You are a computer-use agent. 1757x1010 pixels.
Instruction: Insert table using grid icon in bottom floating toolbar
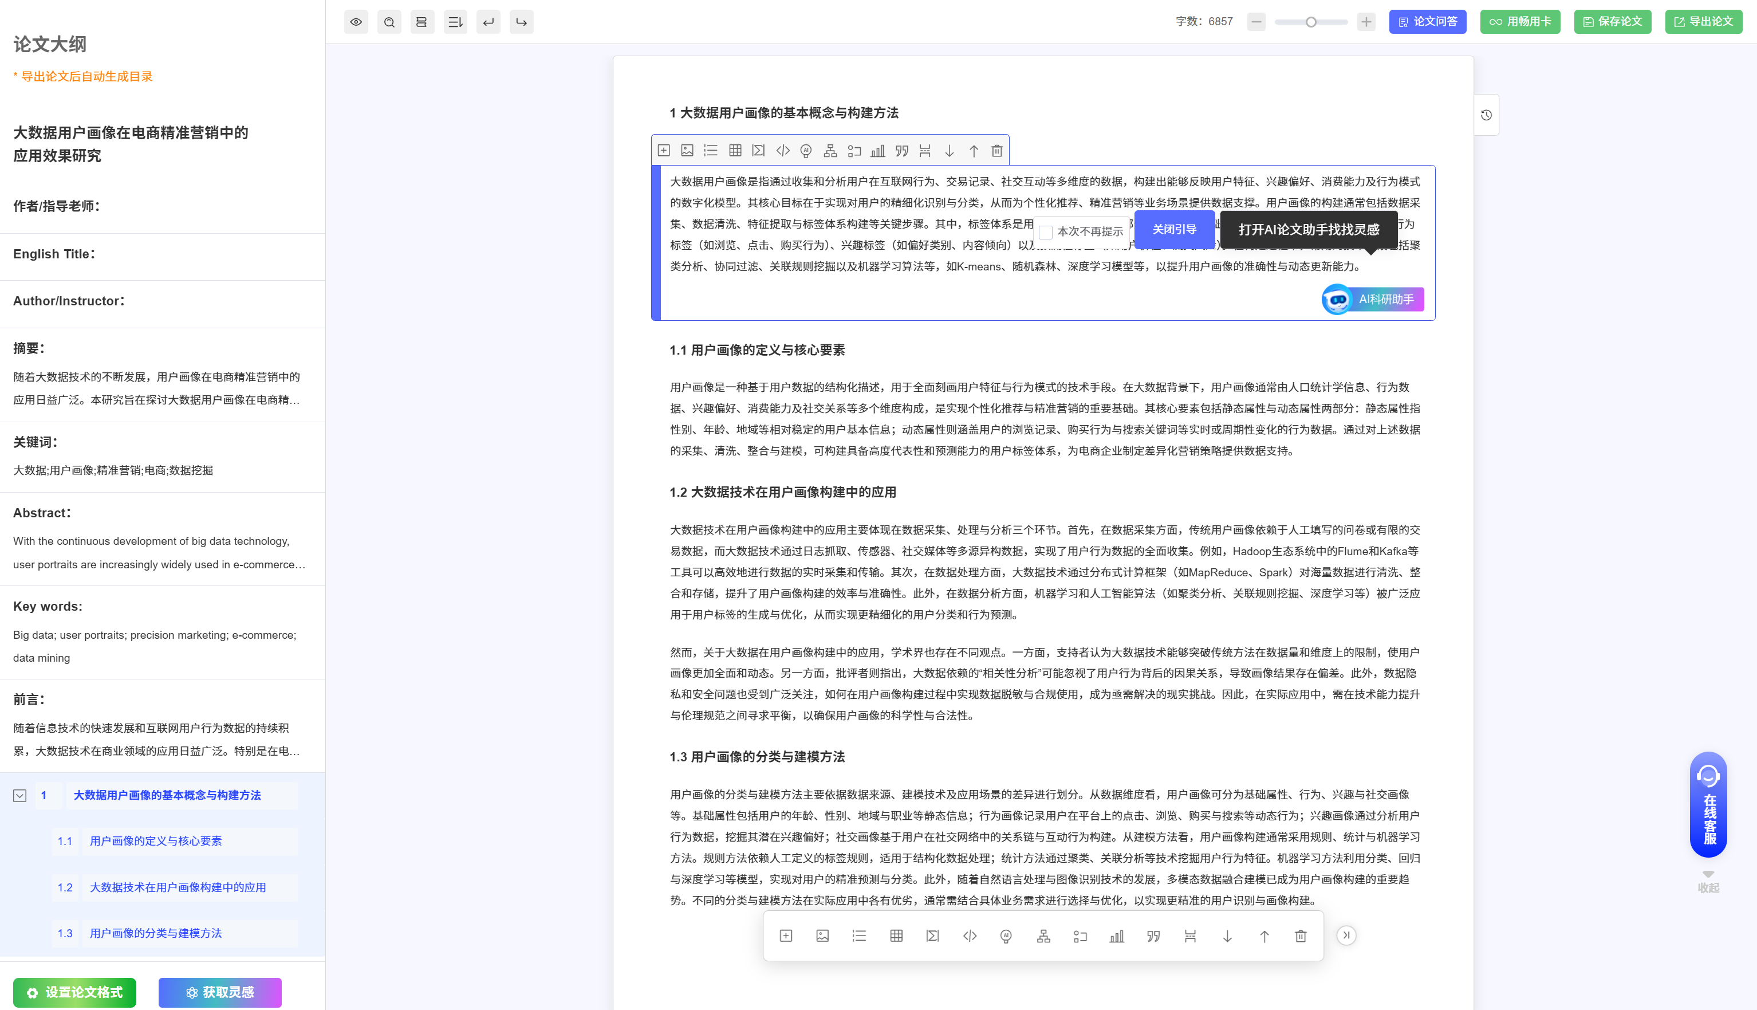click(x=896, y=937)
